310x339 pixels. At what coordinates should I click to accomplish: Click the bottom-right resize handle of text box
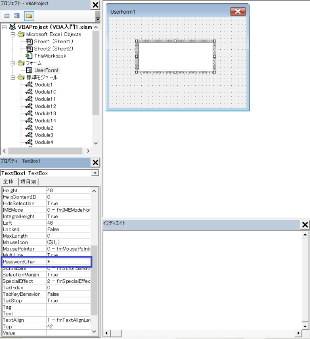pos(214,72)
